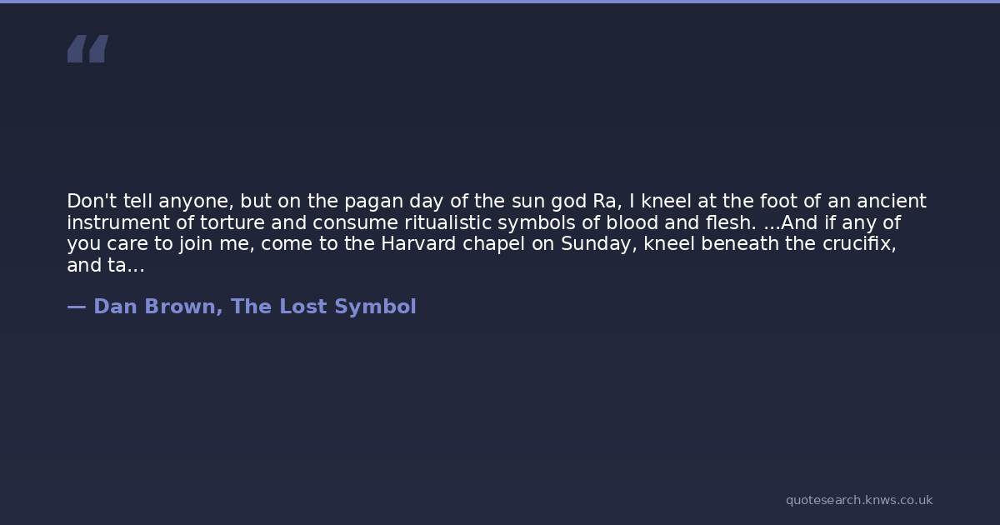The width and height of the screenshot is (1000, 525).
Task: Click the purple accent bar at top
Action: (500, 2)
